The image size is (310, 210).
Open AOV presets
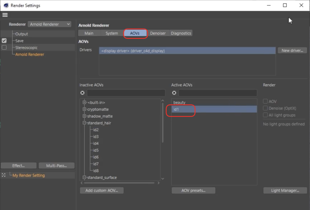click(193, 190)
